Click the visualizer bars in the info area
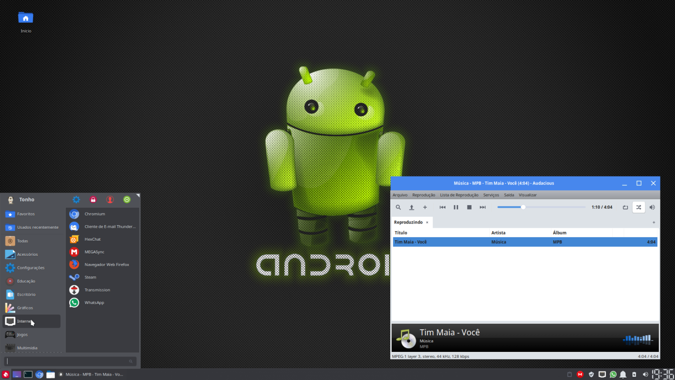The width and height of the screenshot is (675, 380). coord(638,340)
